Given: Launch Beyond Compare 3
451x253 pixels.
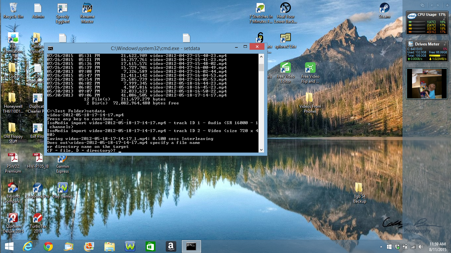Looking at the screenshot, I should click(x=13, y=193).
